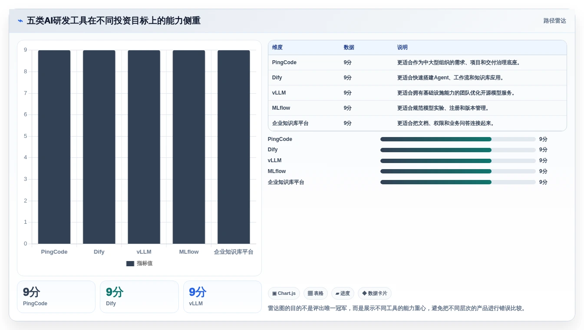Open the Dify 9分 data card
Screen dimensions: 584x330
tap(139, 297)
